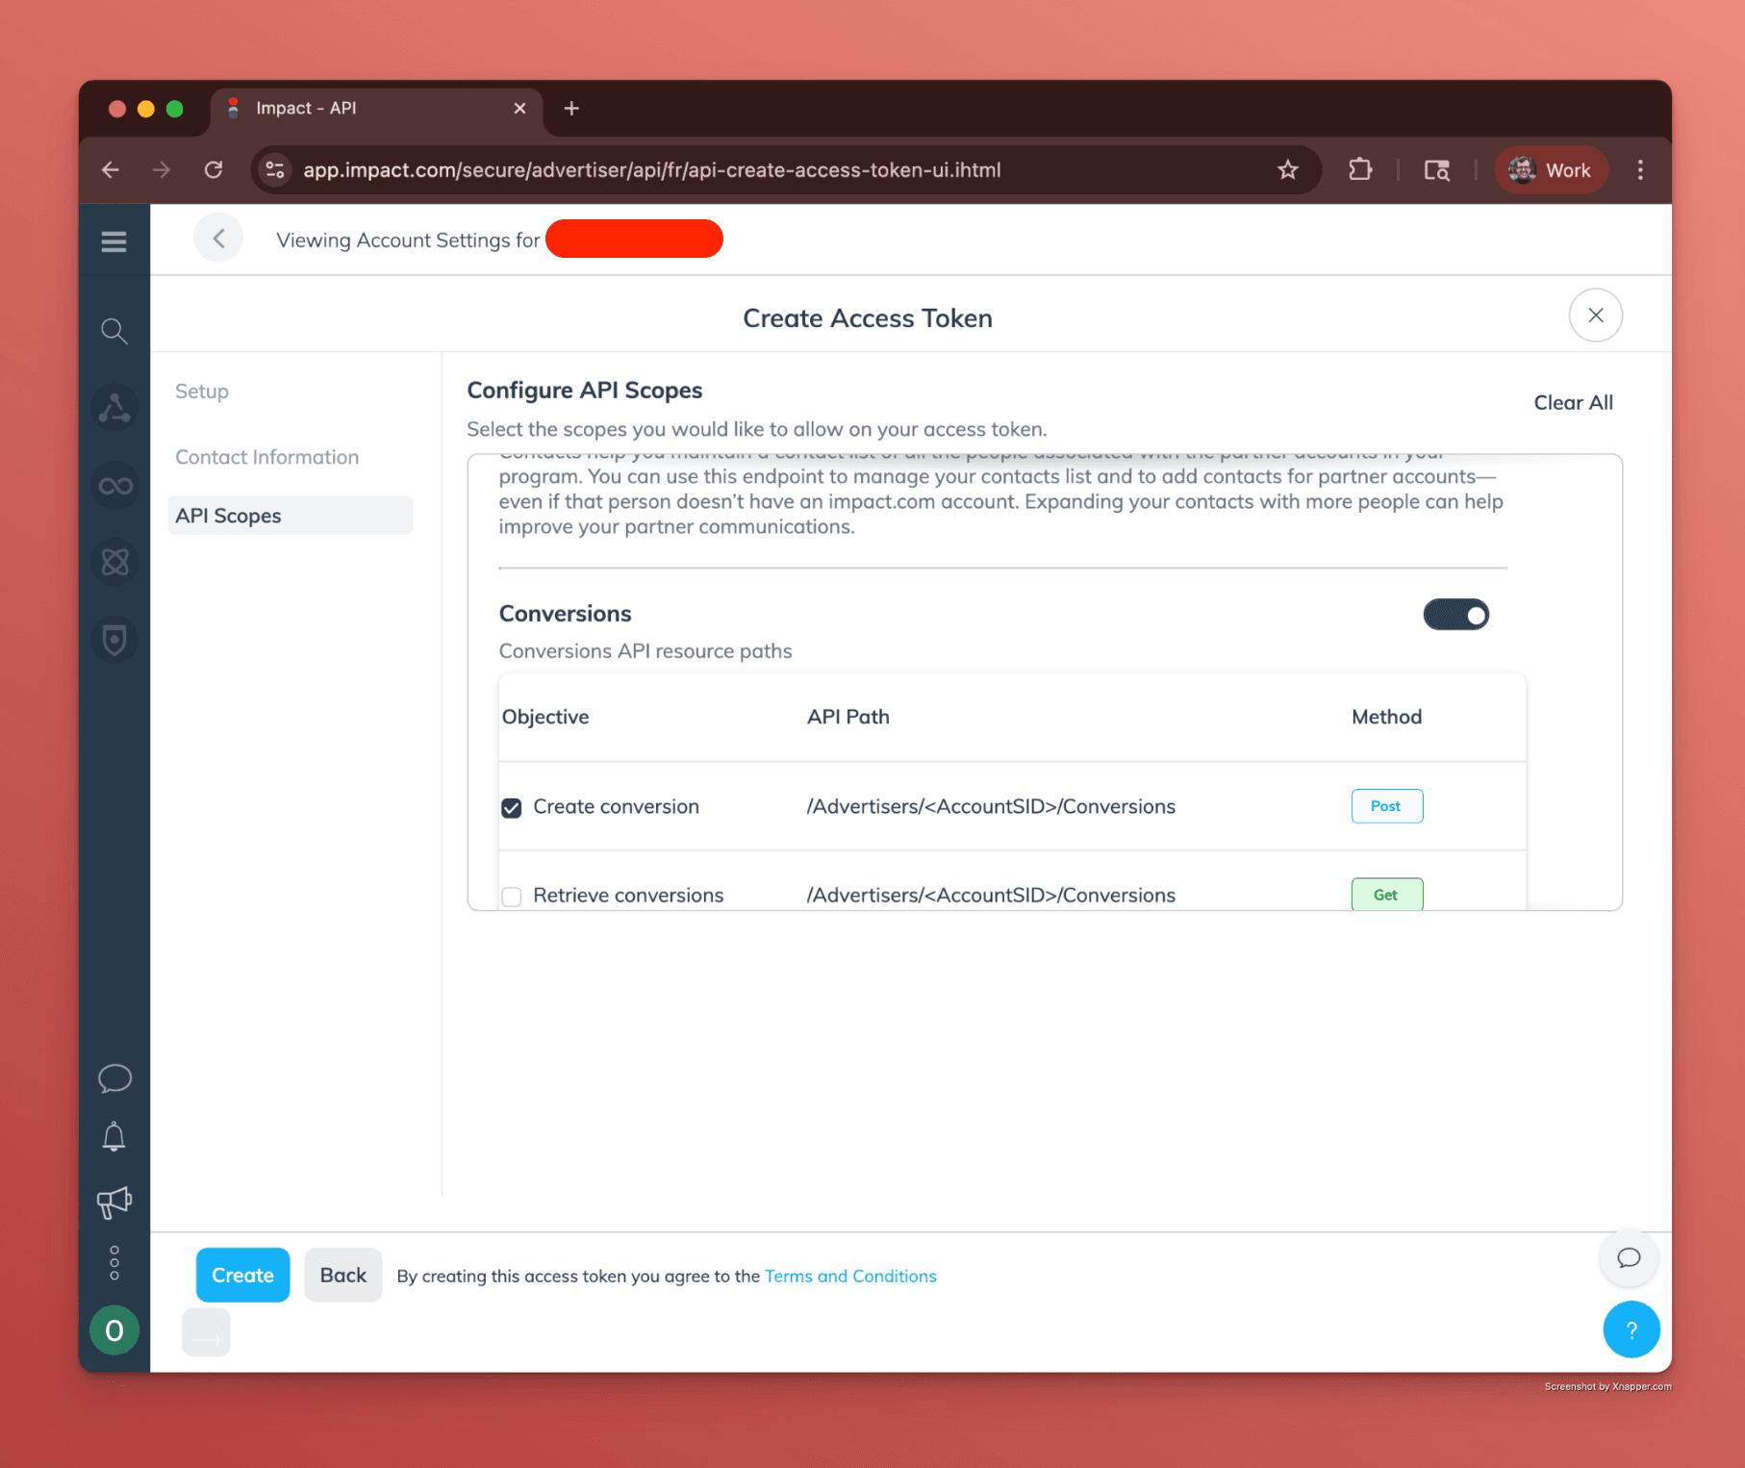Go to the Contact Information step
The width and height of the screenshot is (1745, 1468).
point(266,457)
